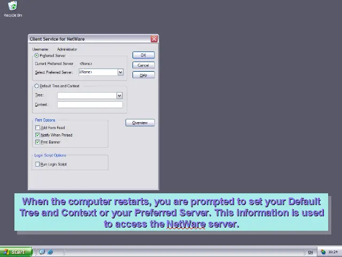Uncheck the Print Banner option
Screen dimensions: 342x257
(37, 142)
